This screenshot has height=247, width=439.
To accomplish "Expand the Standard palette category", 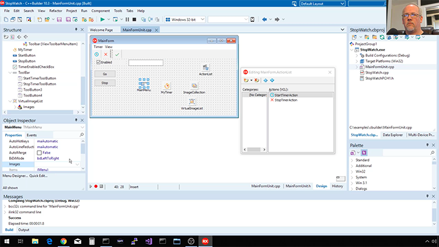I will [352, 160].
